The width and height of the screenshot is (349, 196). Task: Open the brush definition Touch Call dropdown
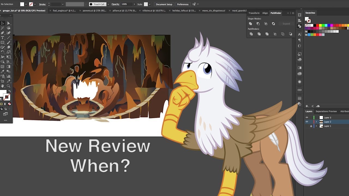pyautogui.click(x=108, y=4)
